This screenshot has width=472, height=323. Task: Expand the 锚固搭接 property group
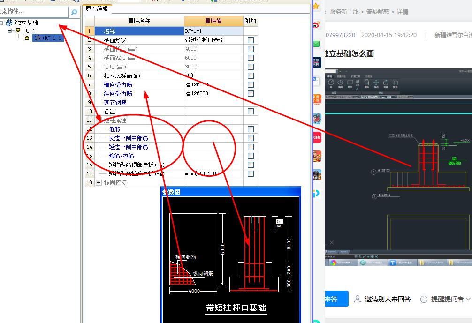[x=99, y=182]
